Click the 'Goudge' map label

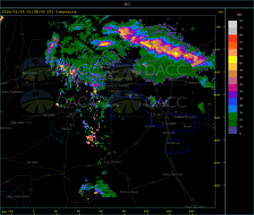click(124, 85)
